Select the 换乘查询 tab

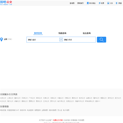tap(38, 33)
